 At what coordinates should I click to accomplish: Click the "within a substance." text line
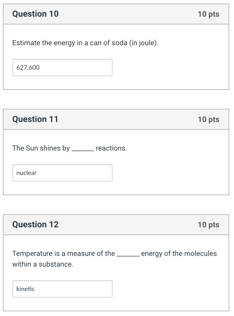[43, 264]
